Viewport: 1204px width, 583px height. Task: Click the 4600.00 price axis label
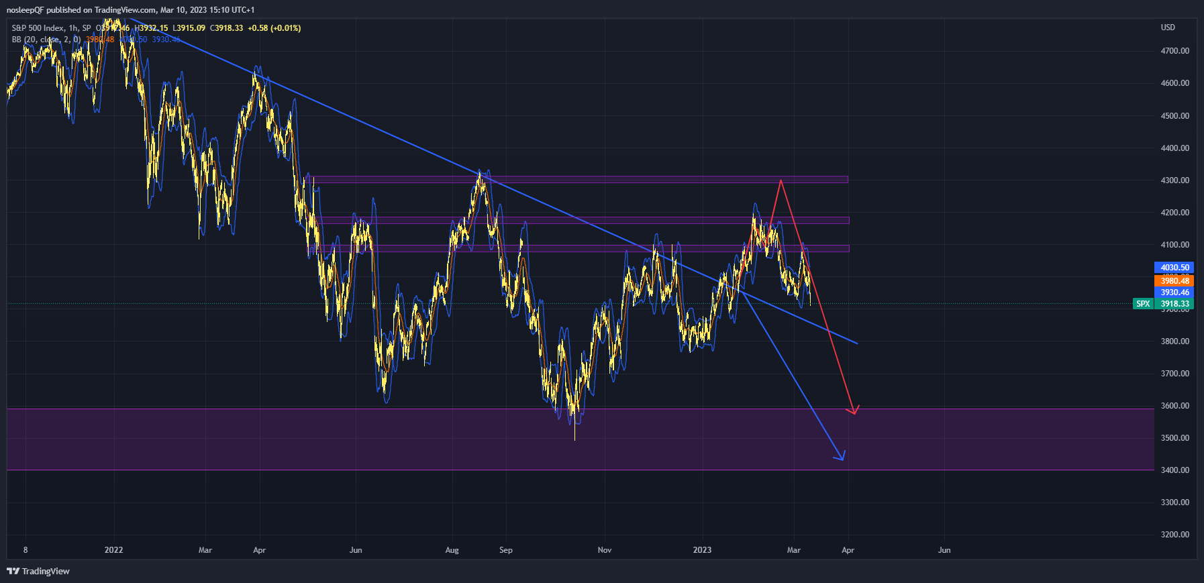1174,83
